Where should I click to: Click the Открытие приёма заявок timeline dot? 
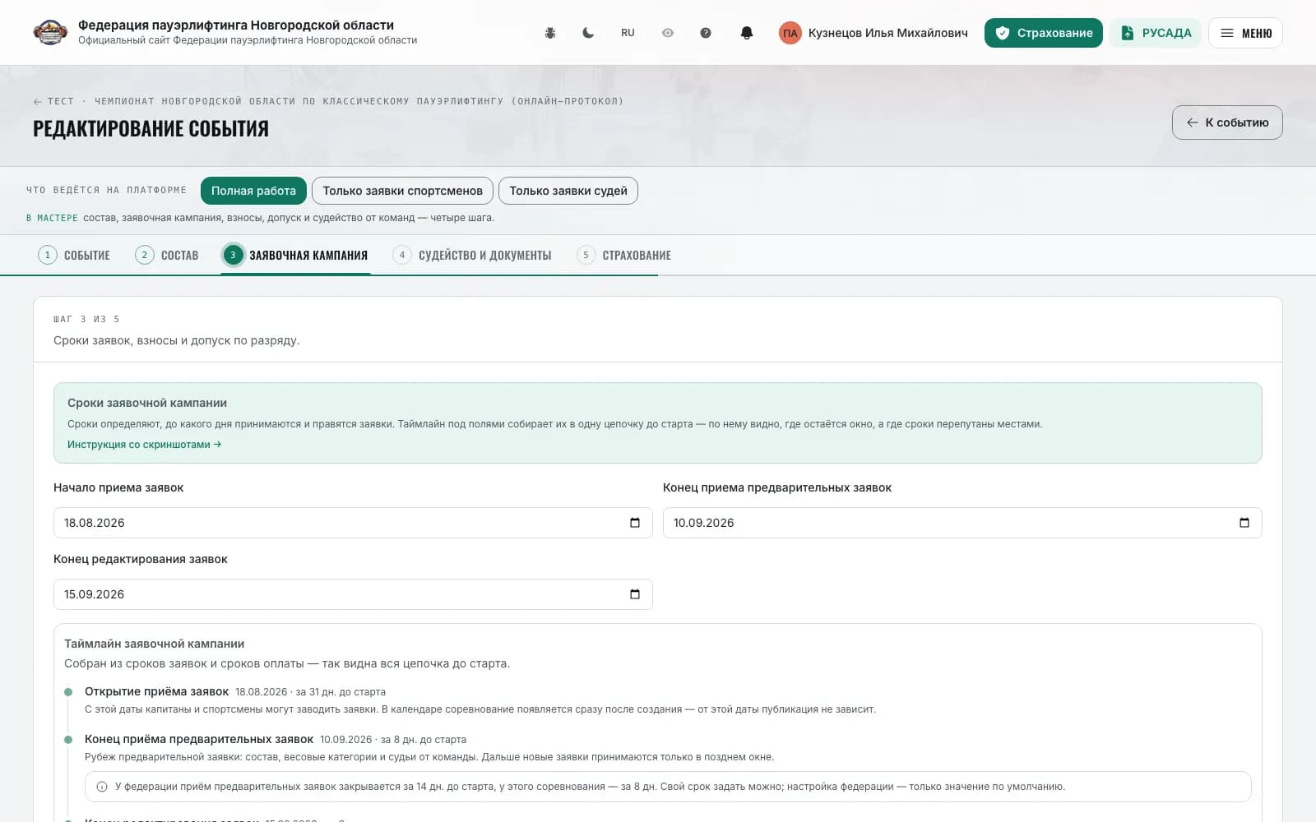(68, 692)
